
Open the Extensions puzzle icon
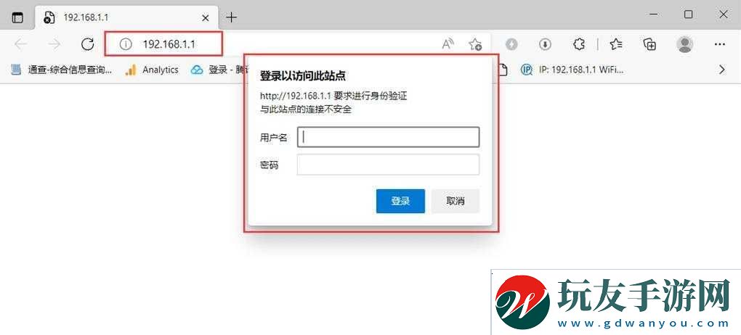coord(579,44)
